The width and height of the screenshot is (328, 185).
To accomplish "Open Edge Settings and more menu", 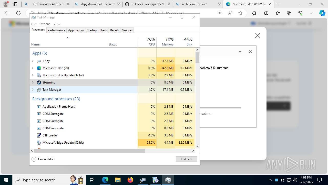I will [312, 13].
